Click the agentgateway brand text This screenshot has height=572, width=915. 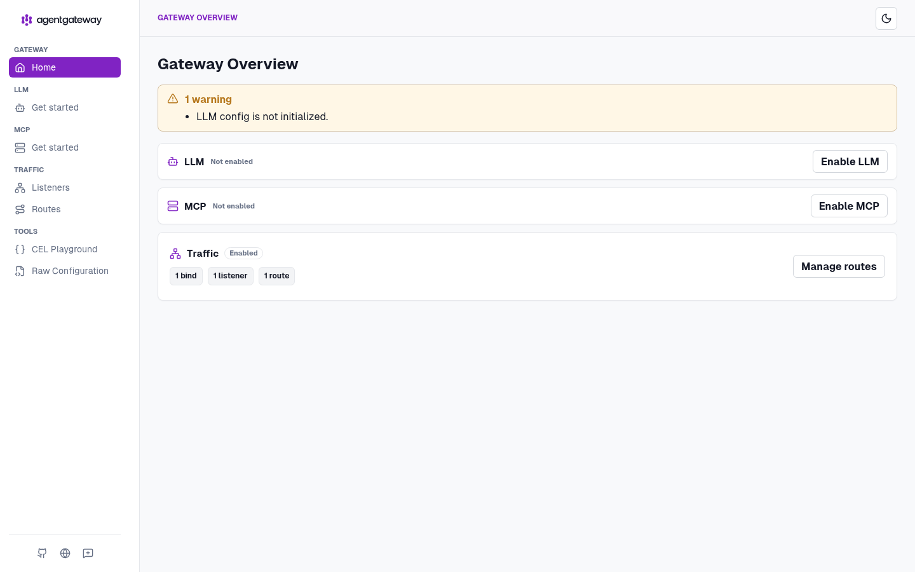pyautogui.click(x=69, y=20)
